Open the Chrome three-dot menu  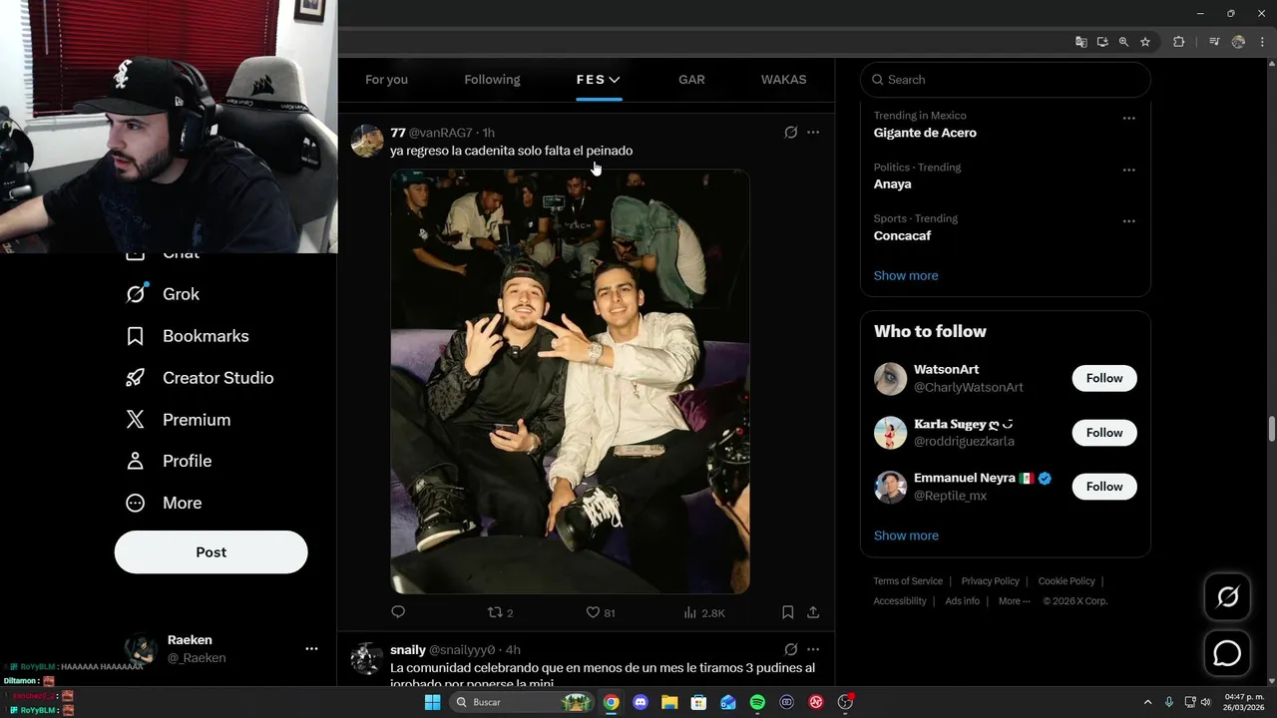point(1262,42)
